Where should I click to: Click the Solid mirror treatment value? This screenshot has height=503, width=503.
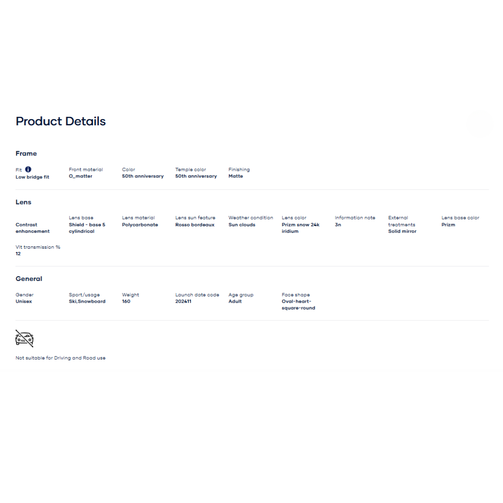coord(402,231)
